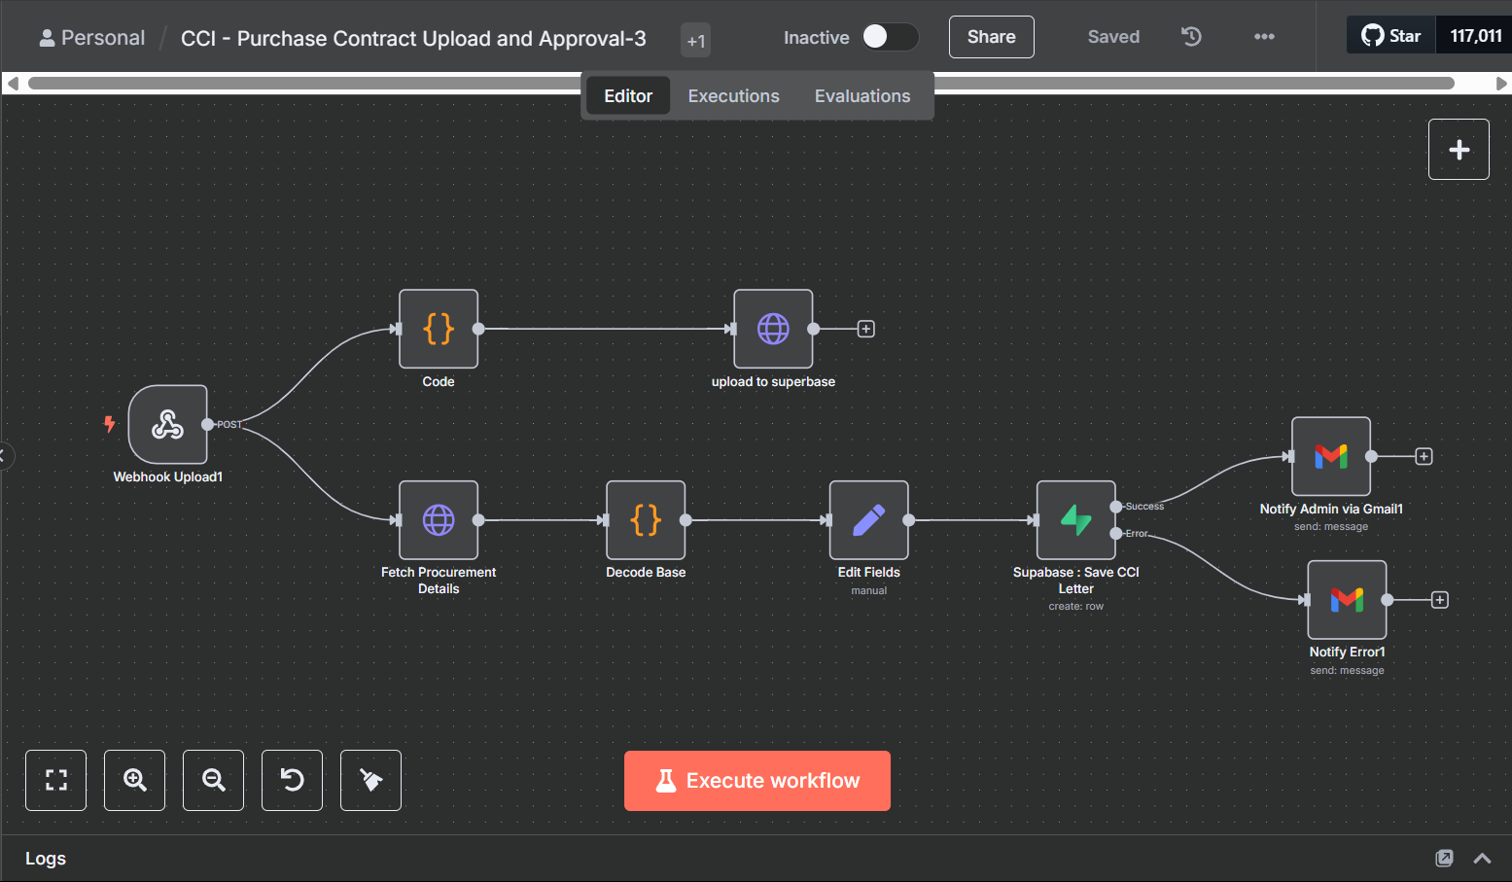Zoom in on the workflow canvas

pos(135,780)
